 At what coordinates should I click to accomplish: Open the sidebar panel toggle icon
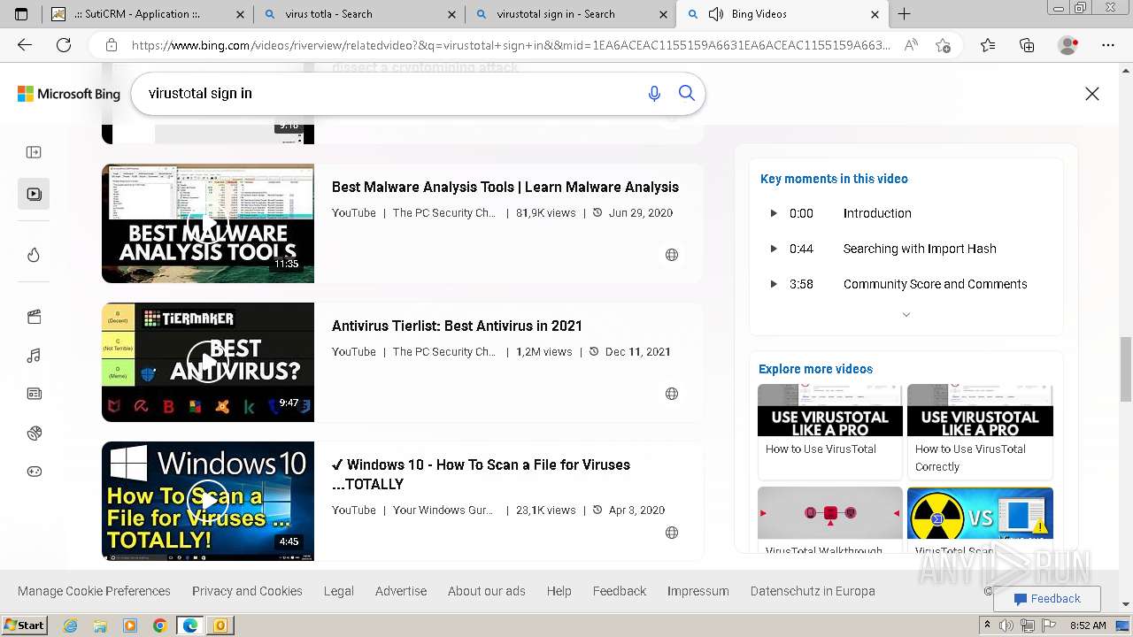click(34, 152)
